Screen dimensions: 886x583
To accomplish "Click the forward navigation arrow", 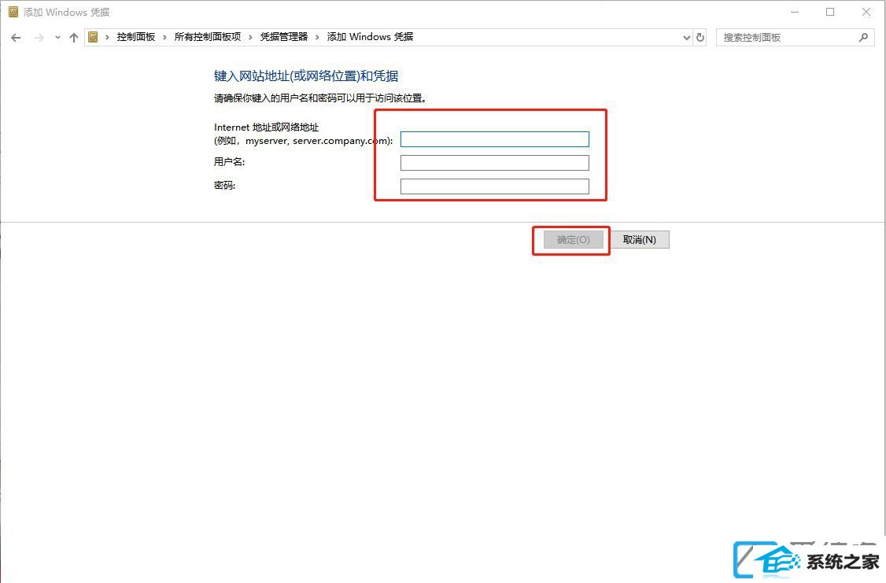I will [39, 38].
